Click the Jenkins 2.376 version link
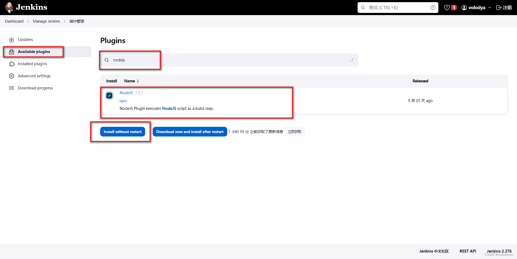Viewport: 517px width, 259px height. 499,251
